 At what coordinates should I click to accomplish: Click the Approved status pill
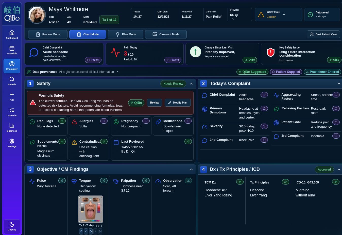click(x=324, y=169)
